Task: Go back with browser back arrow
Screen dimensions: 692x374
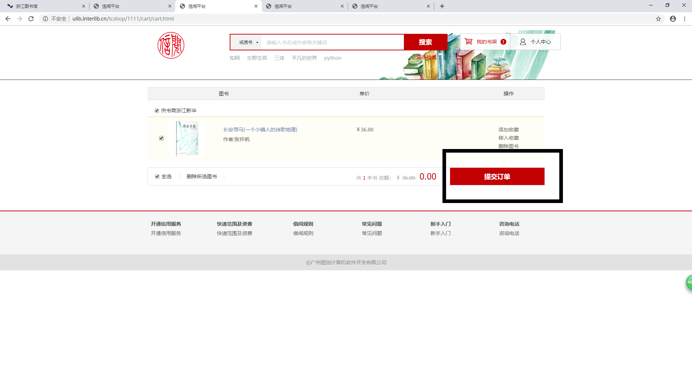Action: pyautogui.click(x=8, y=19)
